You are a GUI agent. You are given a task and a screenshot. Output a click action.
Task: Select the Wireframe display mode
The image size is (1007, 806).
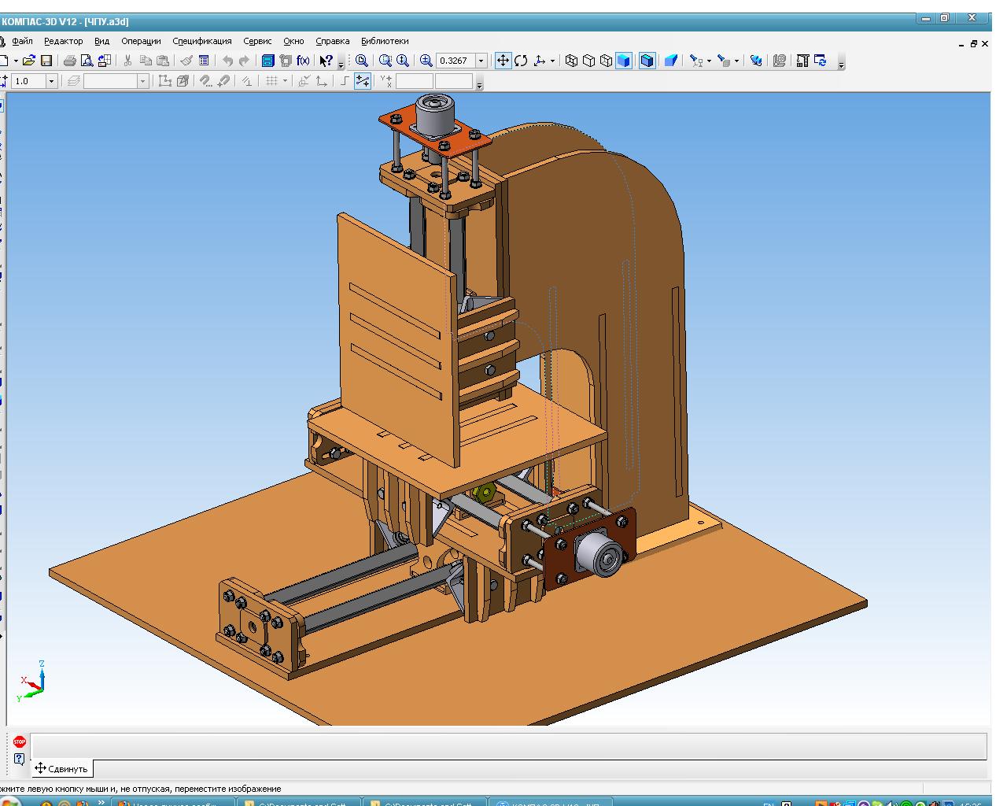click(572, 61)
